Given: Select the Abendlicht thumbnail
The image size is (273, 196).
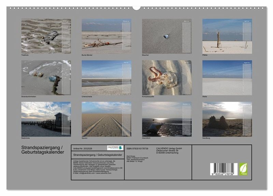Looking at the screenshot, I should [x=167, y=119].
